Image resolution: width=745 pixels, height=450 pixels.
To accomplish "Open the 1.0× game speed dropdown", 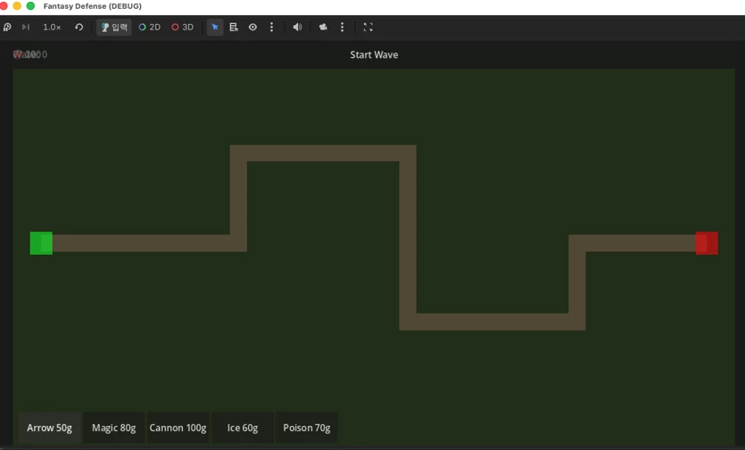I will click(52, 27).
